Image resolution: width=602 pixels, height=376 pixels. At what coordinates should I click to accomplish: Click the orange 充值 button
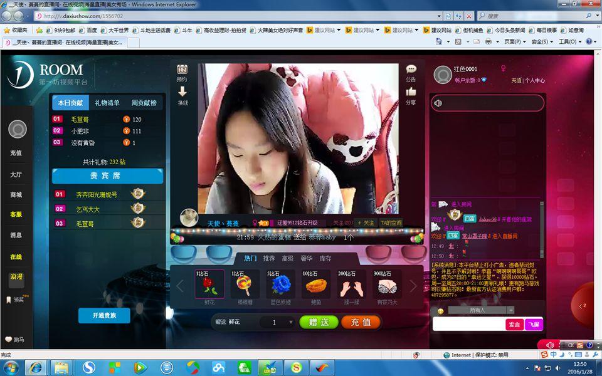pos(361,322)
